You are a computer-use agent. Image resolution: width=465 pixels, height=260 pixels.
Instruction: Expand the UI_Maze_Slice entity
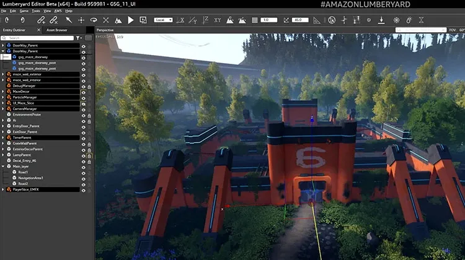tap(3, 103)
